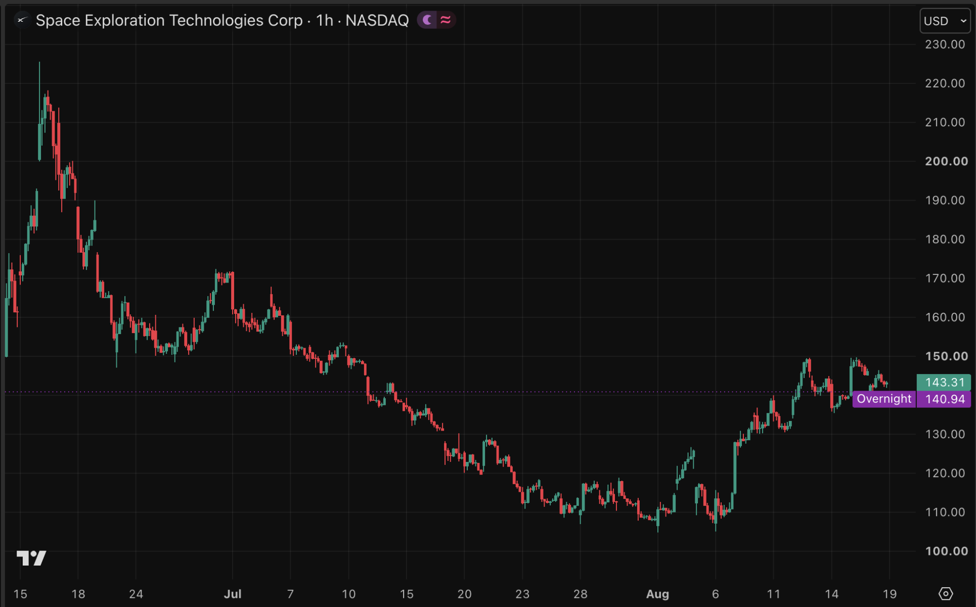Click the 10 date label on the time axis
Viewport: 976px width, 607px height.
tap(348, 594)
